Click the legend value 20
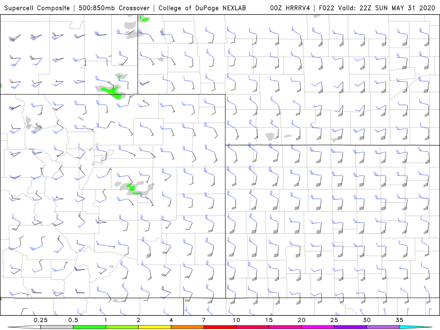Viewport: 440px width, 330px height. pos(301,320)
